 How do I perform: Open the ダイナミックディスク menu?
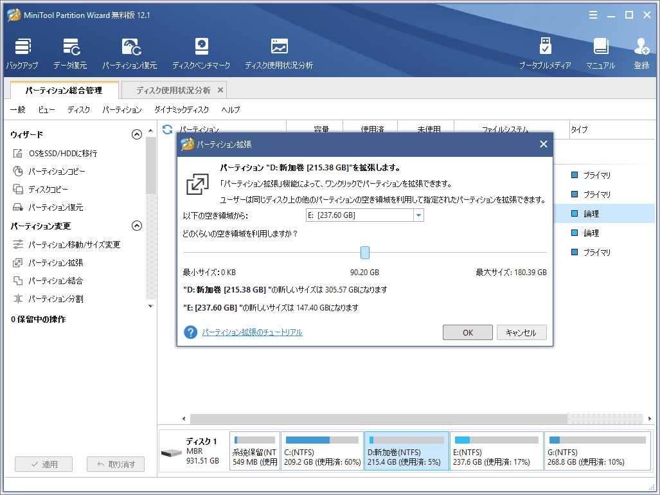pos(181,110)
